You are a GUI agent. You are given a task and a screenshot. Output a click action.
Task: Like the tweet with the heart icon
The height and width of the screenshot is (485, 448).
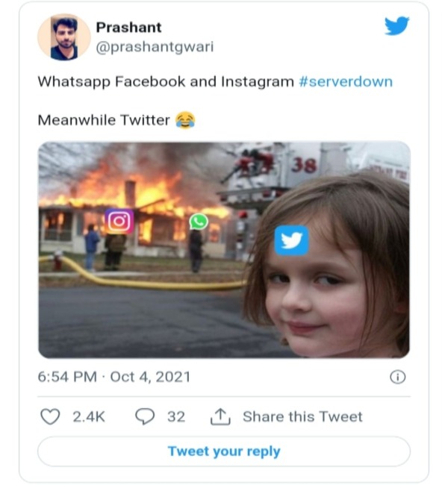[49, 416]
